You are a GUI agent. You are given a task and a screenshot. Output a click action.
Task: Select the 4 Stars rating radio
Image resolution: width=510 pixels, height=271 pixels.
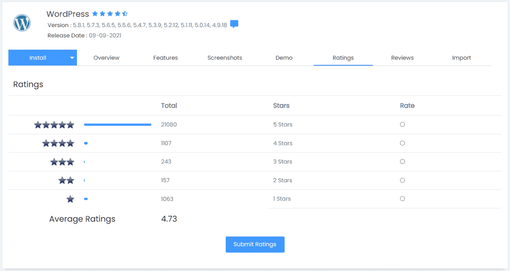402,143
